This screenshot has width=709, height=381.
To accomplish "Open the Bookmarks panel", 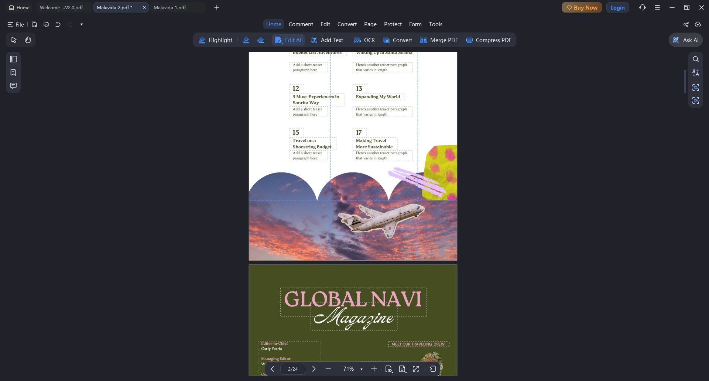I will tap(13, 72).
